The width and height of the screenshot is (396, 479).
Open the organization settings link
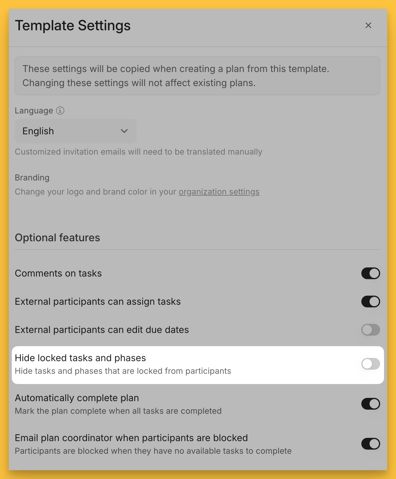219,192
